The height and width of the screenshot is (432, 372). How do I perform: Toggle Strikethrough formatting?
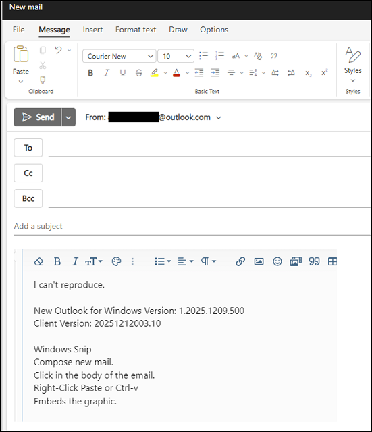139,73
